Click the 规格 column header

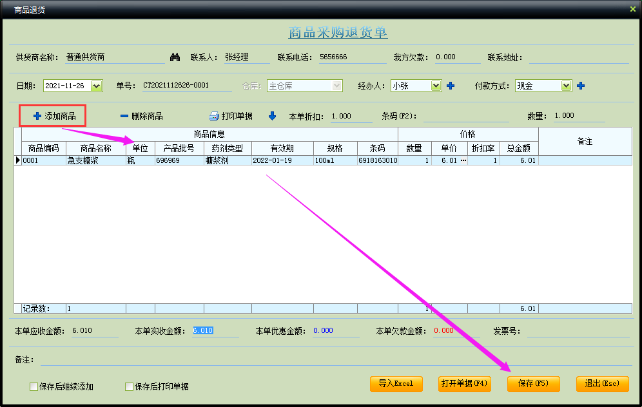(335, 148)
